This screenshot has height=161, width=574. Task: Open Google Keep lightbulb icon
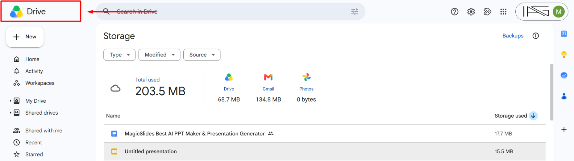pos(564,55)
